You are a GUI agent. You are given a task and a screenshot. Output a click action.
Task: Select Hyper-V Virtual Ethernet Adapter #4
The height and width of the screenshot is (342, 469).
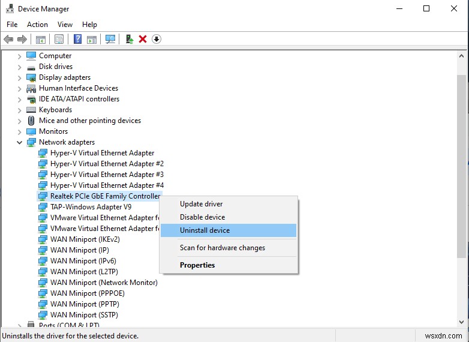(x=107, y=185)
